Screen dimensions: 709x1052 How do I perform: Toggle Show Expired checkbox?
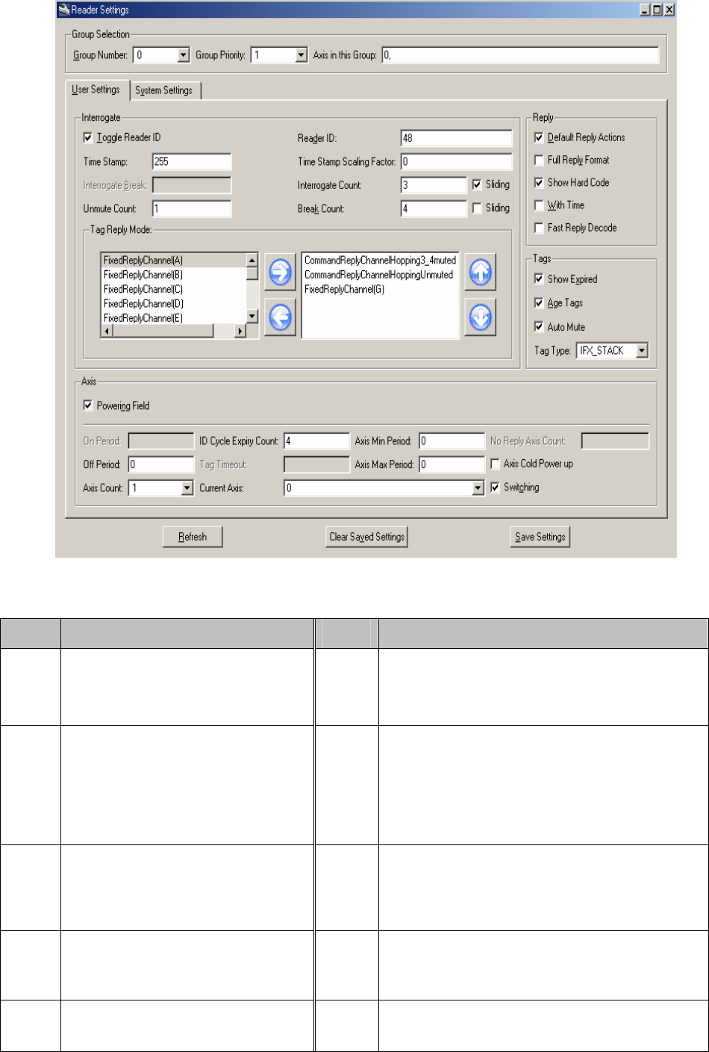539,279
